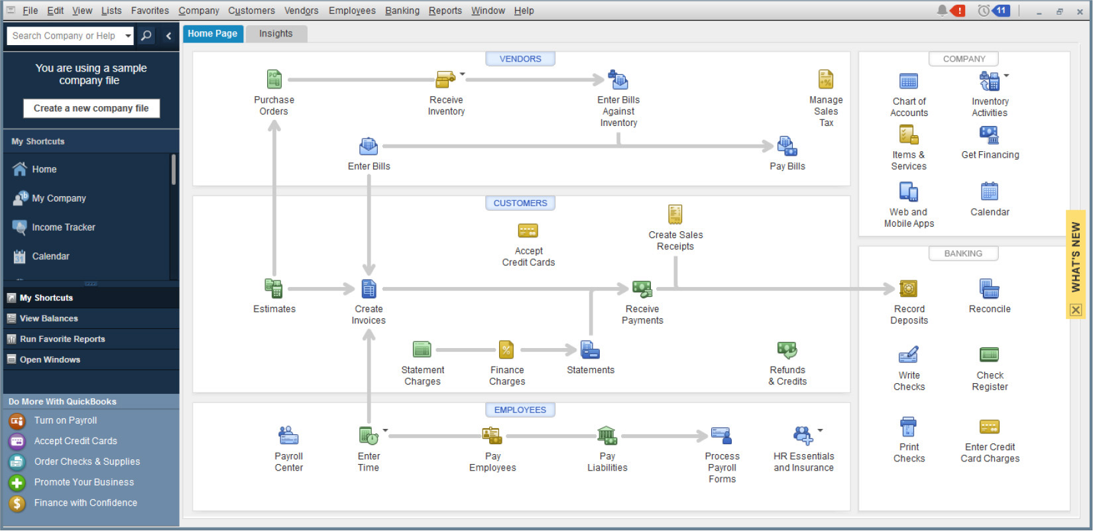This screenshot has height=531, width=1093.
Task: Open Calendar in Company panel
Action: pos(990,191)
